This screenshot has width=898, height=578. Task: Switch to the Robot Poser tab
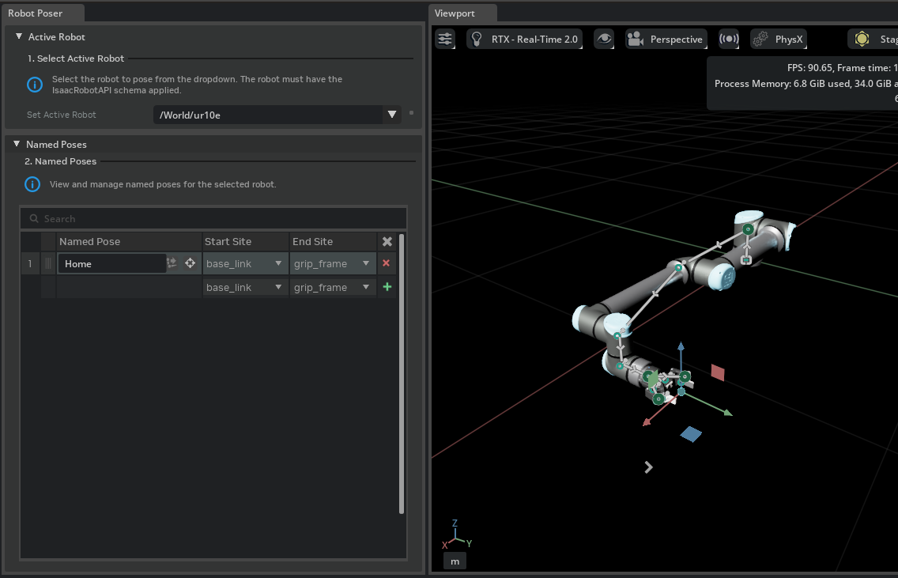[35, 13]
